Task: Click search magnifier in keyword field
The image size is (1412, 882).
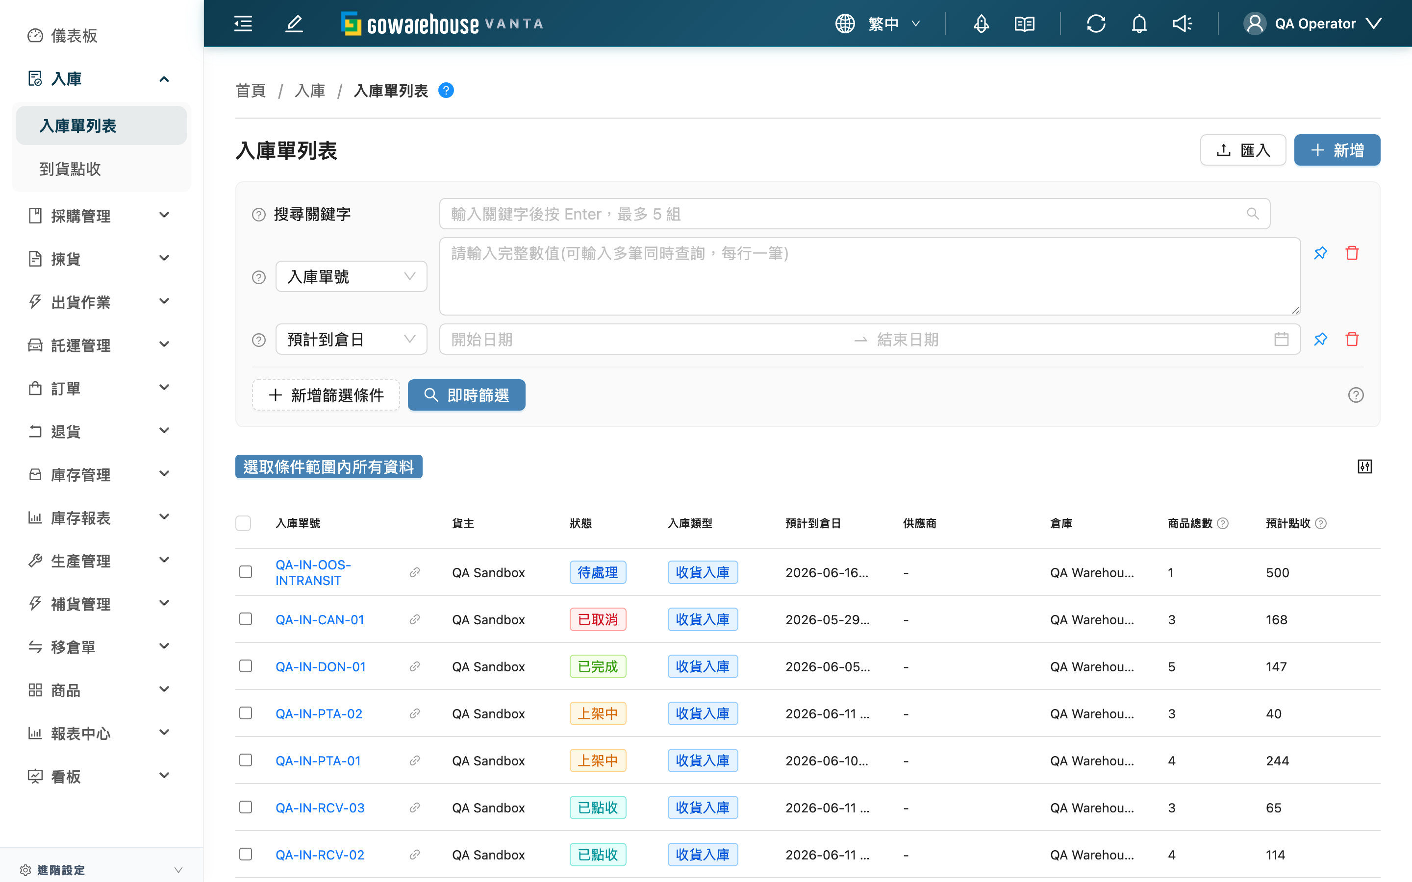Action: [1252, 214]
